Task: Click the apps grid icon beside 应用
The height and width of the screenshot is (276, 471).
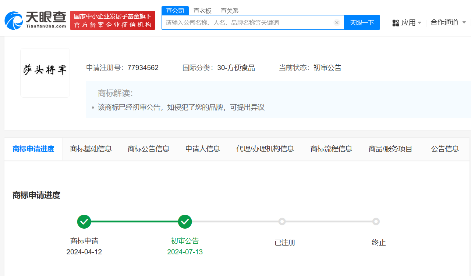Action: coord(396,22)
